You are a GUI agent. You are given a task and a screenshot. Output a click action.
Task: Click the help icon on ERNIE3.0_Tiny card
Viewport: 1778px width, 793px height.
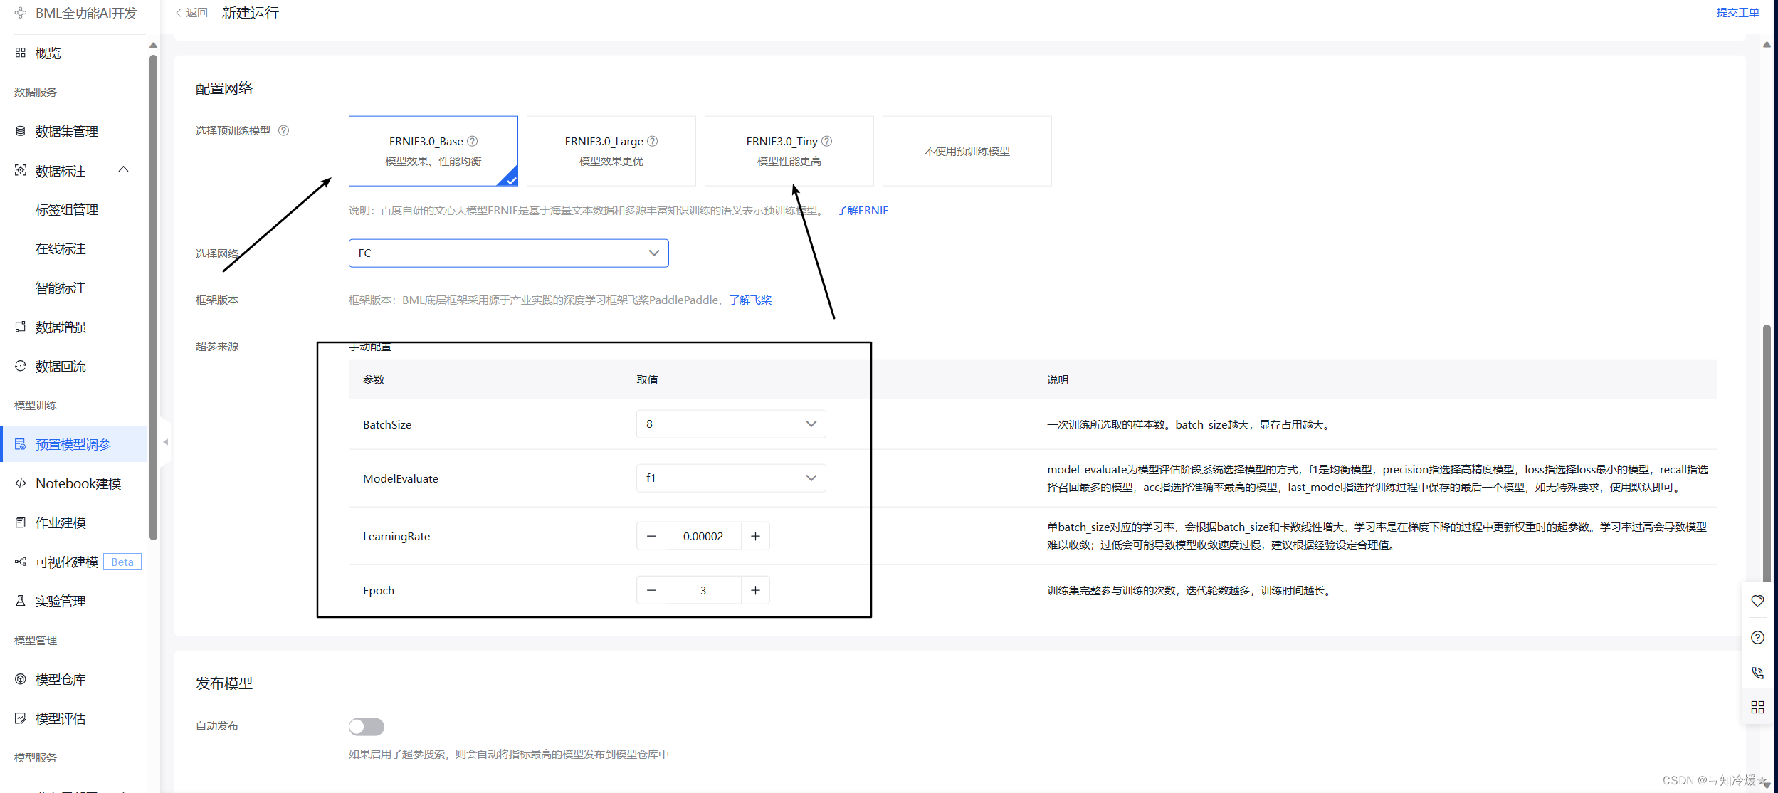(826, 141)
